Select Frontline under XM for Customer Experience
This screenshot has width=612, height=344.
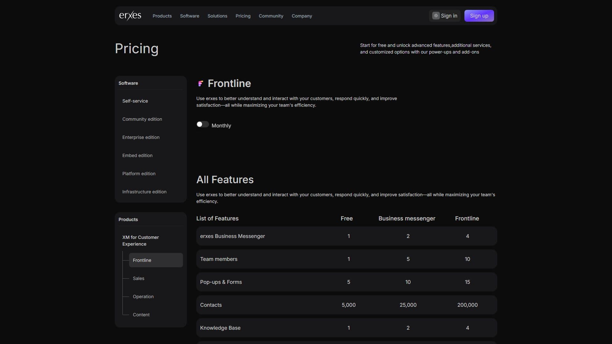click(156, 260)
